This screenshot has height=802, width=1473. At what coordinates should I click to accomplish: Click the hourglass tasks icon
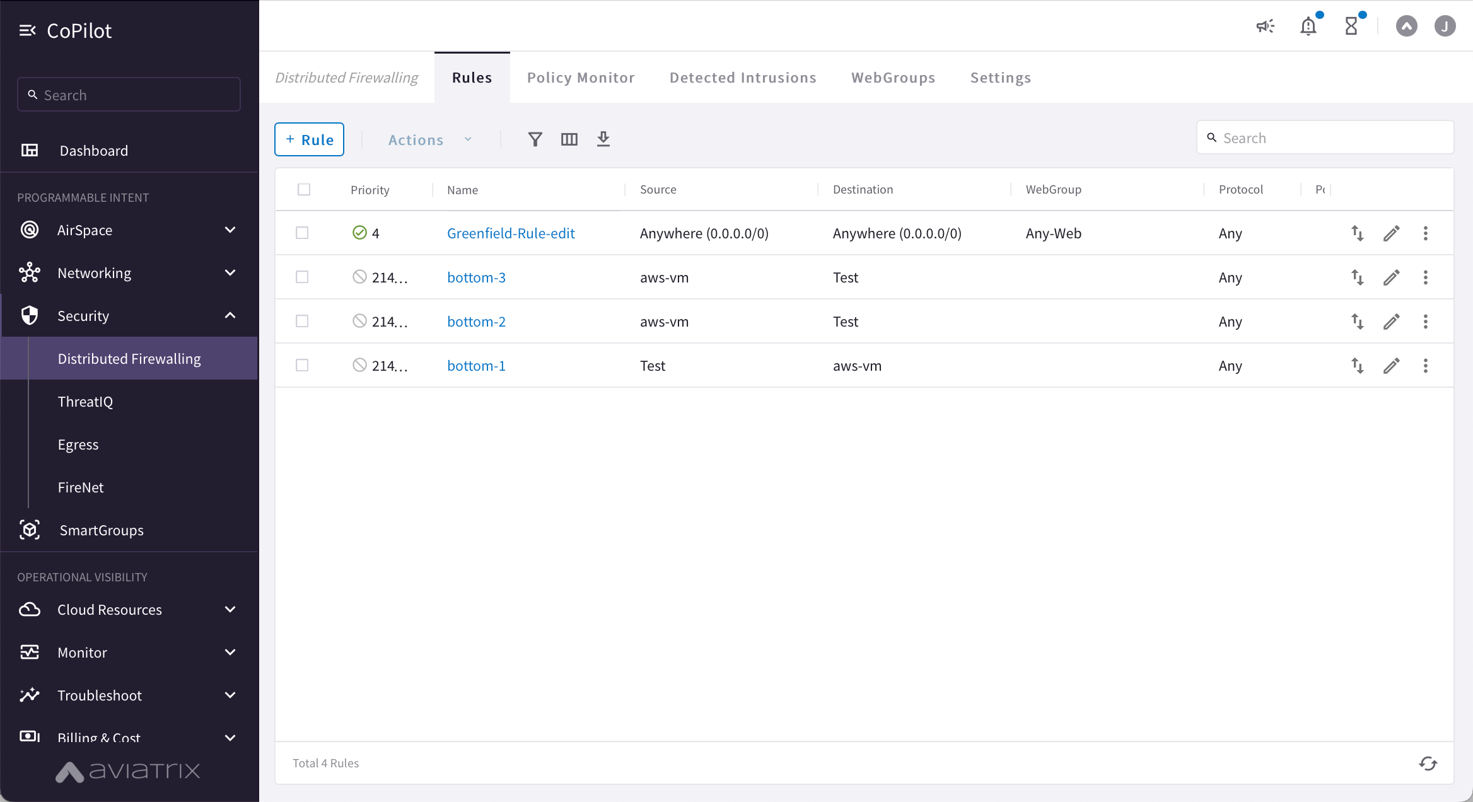[x=1351, y=26]
